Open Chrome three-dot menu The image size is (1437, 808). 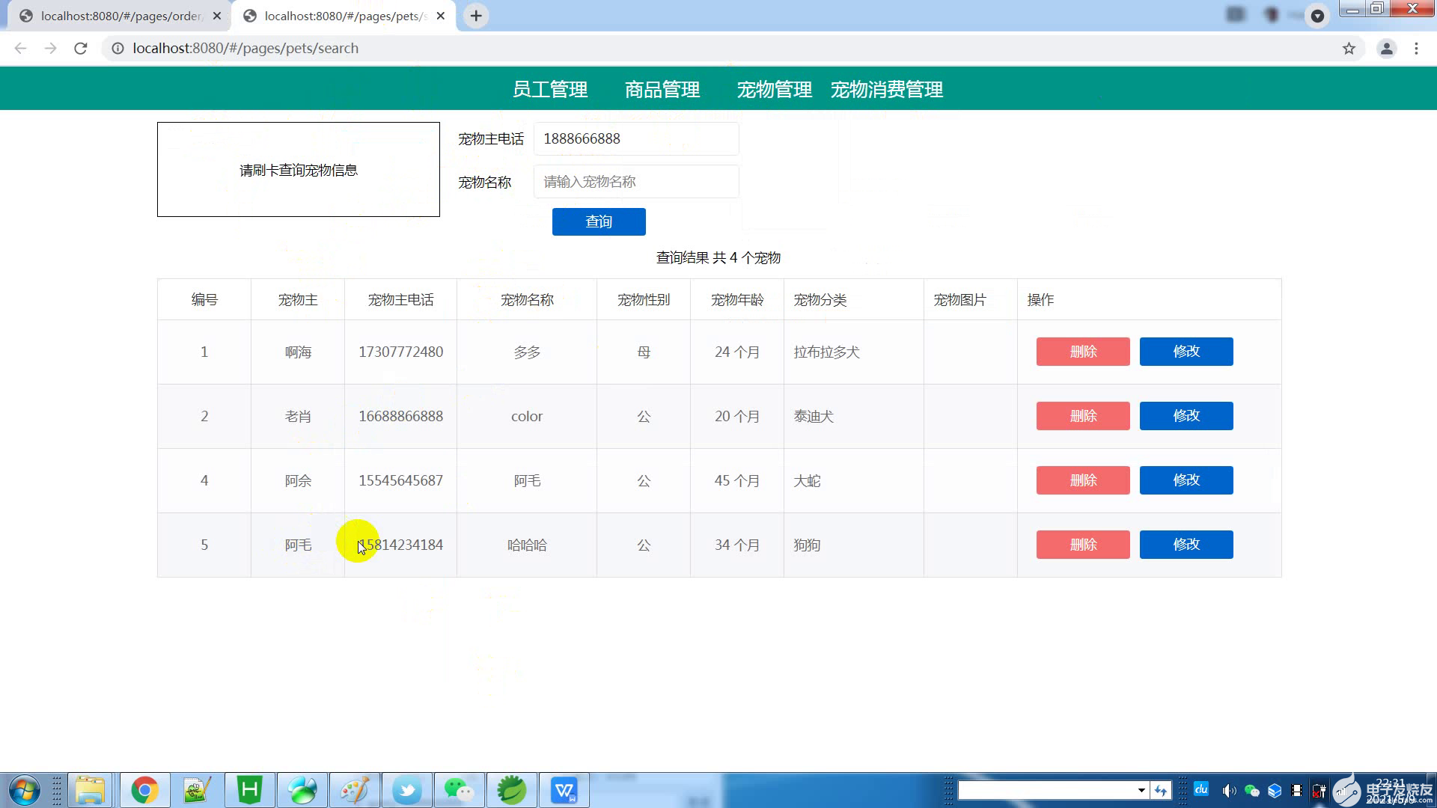tap(1416, 49)
